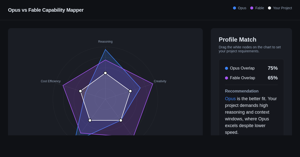This screenshot has height=157, width=300.
Task: Click the purple dot beside Fable Overlap
Action: (x=226, y=78)
